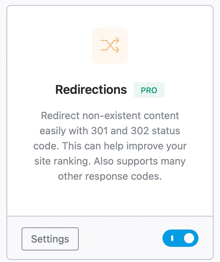Disable the Redirections module toggle
The image size is (220, 262).
coord(180,238)
